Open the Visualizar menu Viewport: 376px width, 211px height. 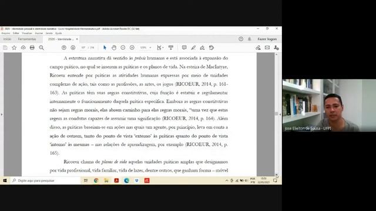pos(27,33)
